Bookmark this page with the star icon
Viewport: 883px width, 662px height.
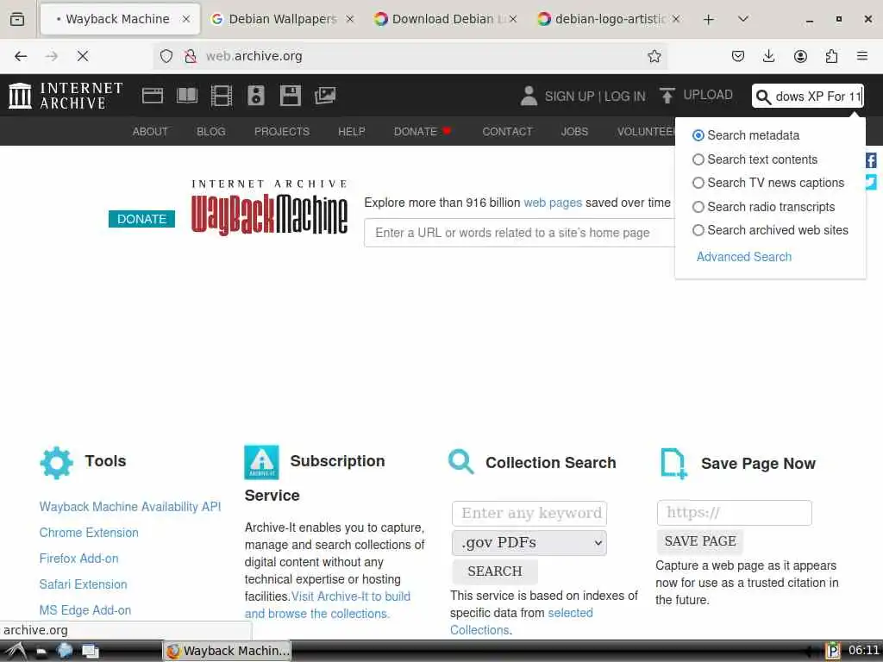coord(654,56)
